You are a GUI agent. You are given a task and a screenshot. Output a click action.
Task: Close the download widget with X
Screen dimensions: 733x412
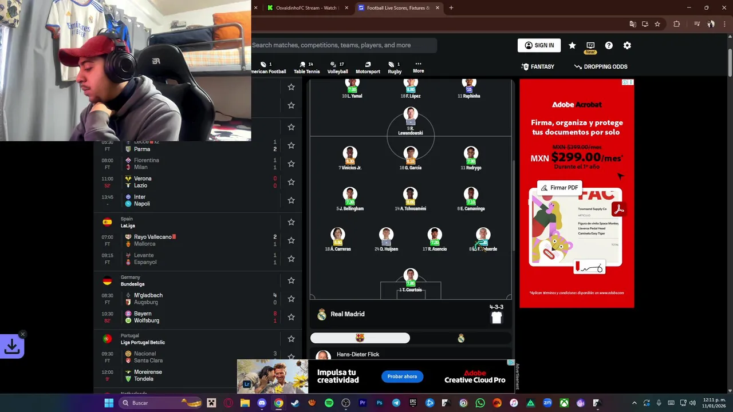pyautogui.click(x=22, y=334)
